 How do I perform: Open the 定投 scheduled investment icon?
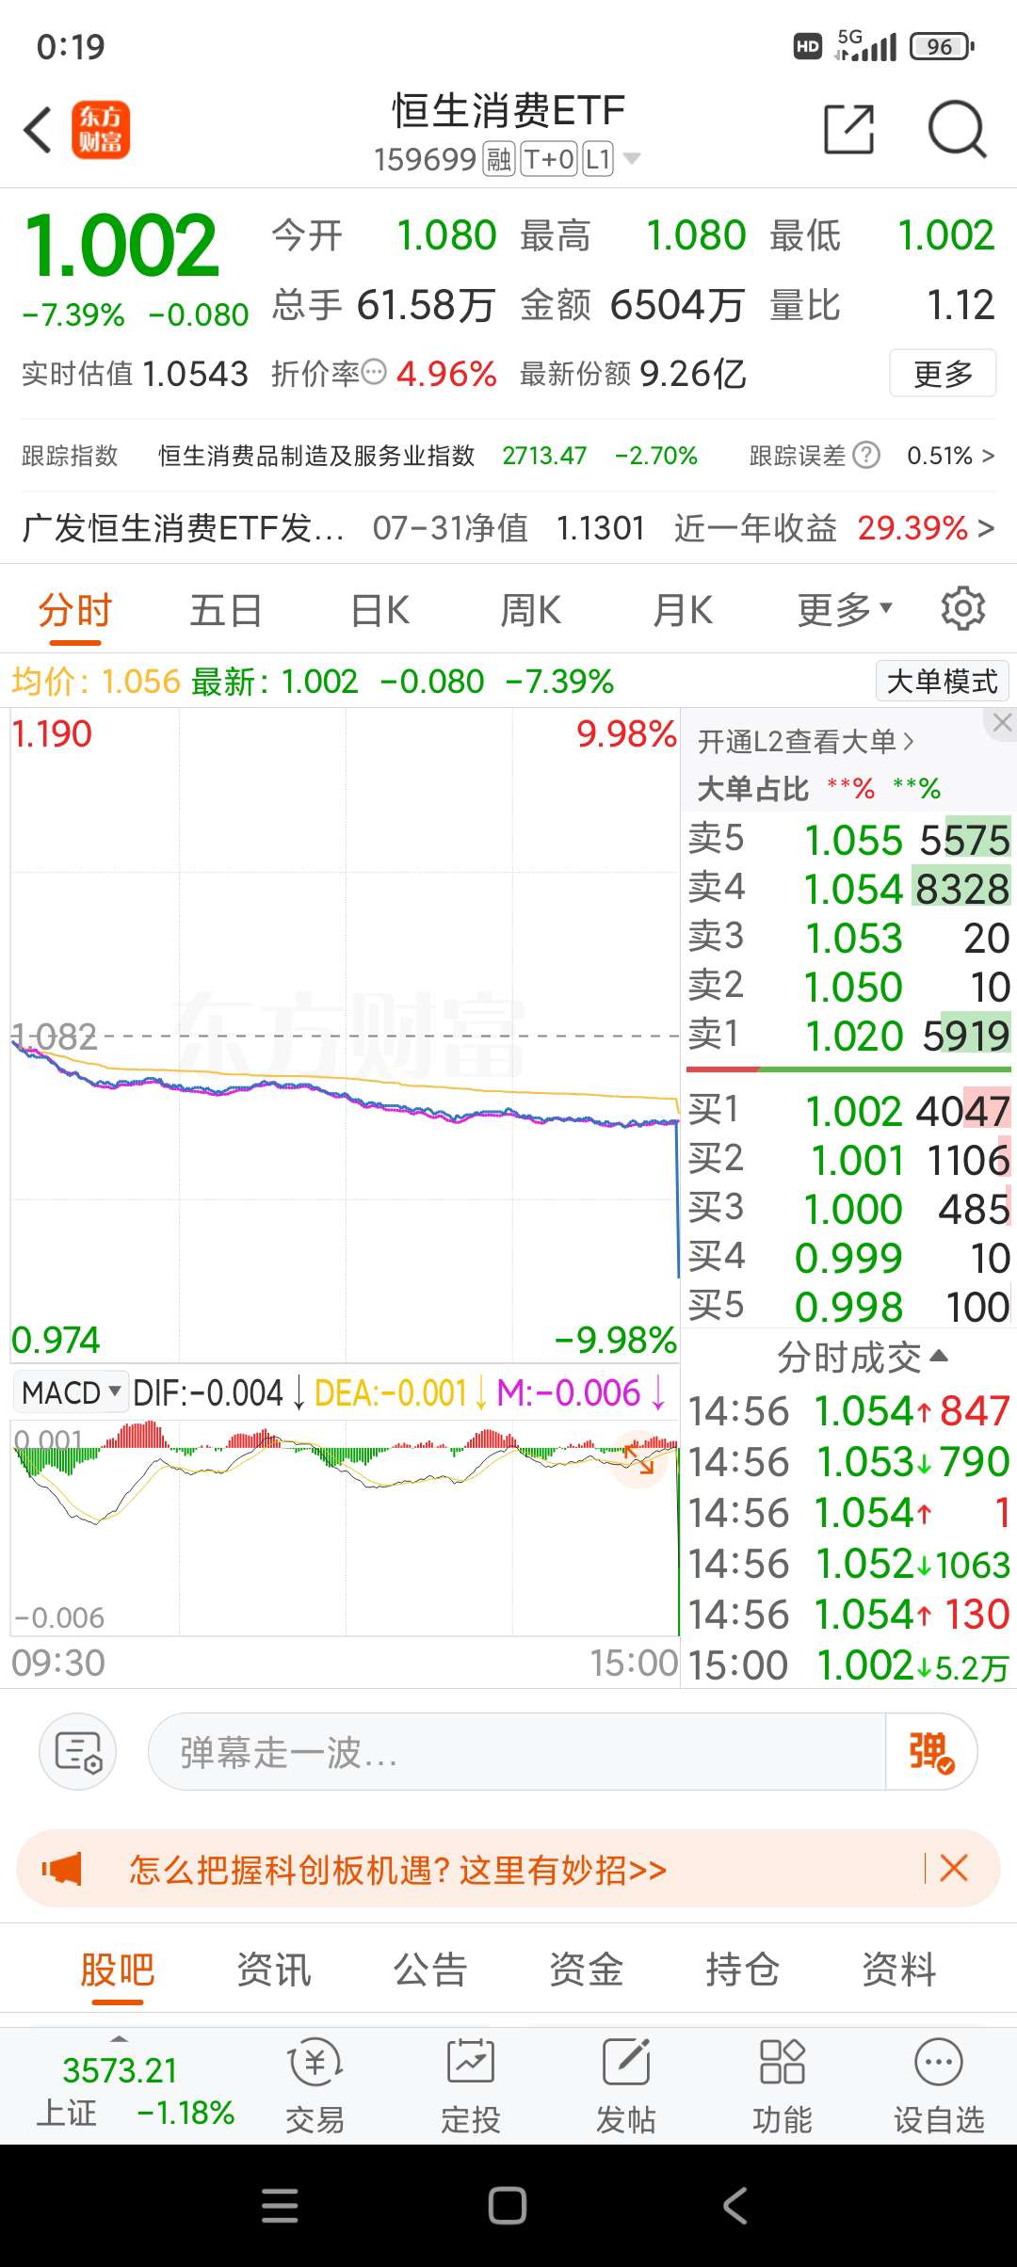click(x=470, y=2086)
